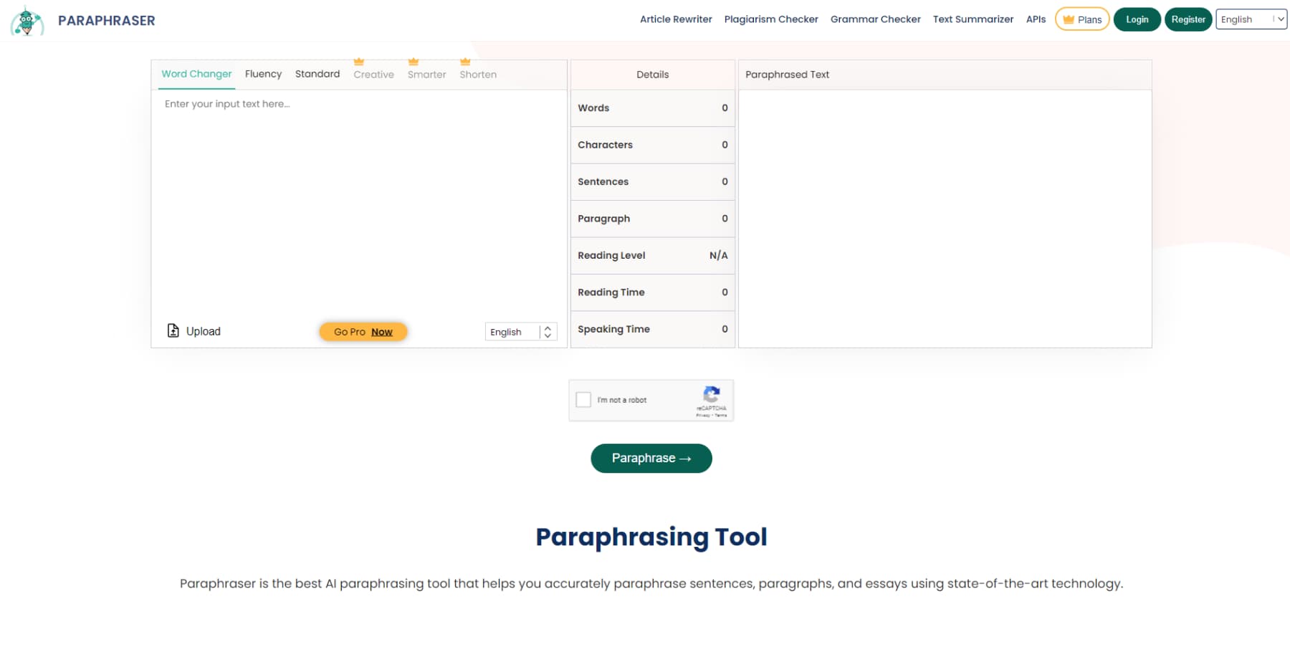Click the crown icon above Shorten tab
The image size is (1290, 645).
coord(467,62)
